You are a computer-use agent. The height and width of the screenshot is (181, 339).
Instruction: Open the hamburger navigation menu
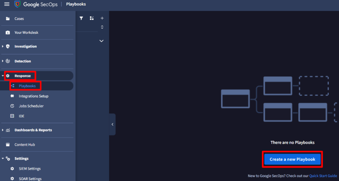pyautogui.click(x=7, y=4)
